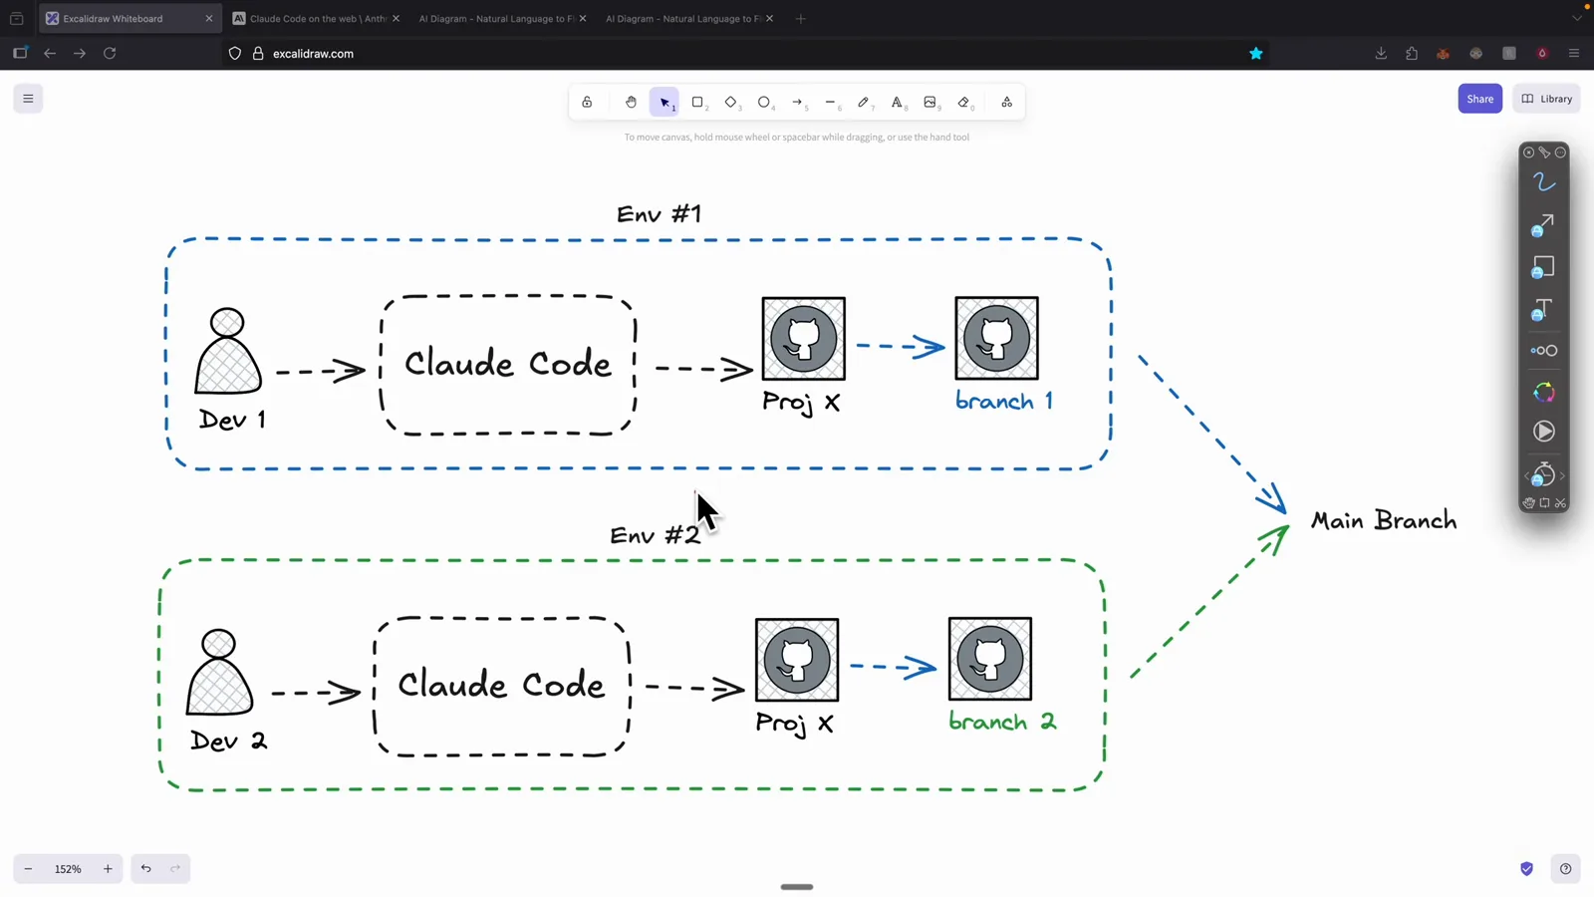This screenshot has width=1594, height=897.
Task: Click the encryption shield icon
Action: [1526, 869]
